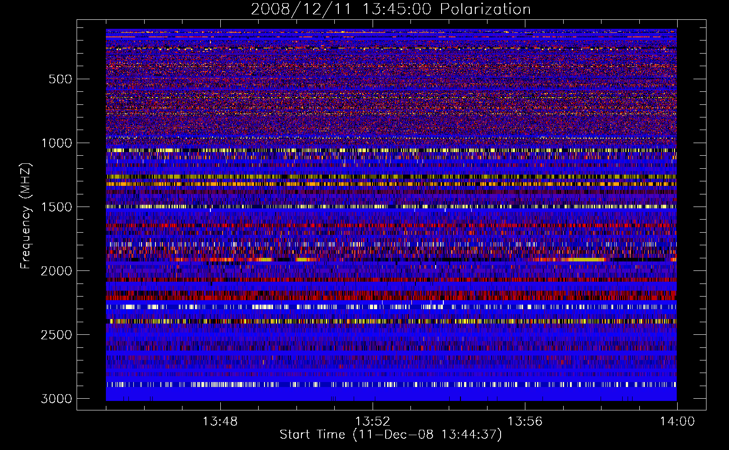The image size is (729, 450).
Task: Click the 14:00 time axis label
Action: (677, 422)
